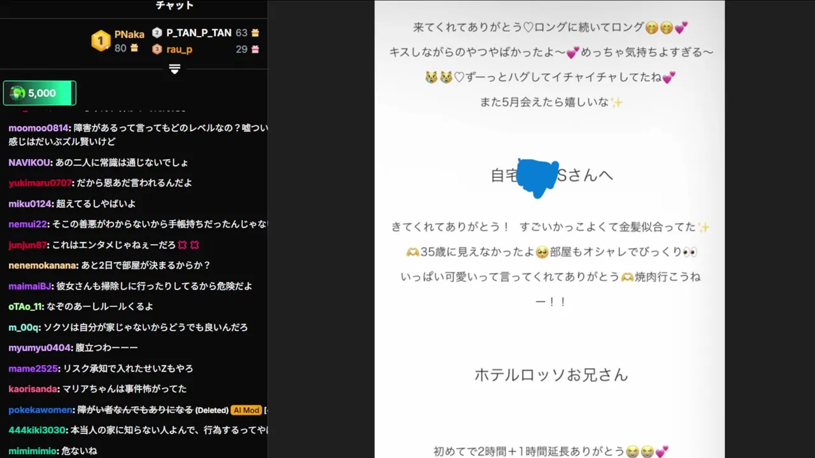Image resolution: width=815 pixels, height=458 pixels.
Task: Click the 80 score beside PNaka
Action: (x=120, y=48)
